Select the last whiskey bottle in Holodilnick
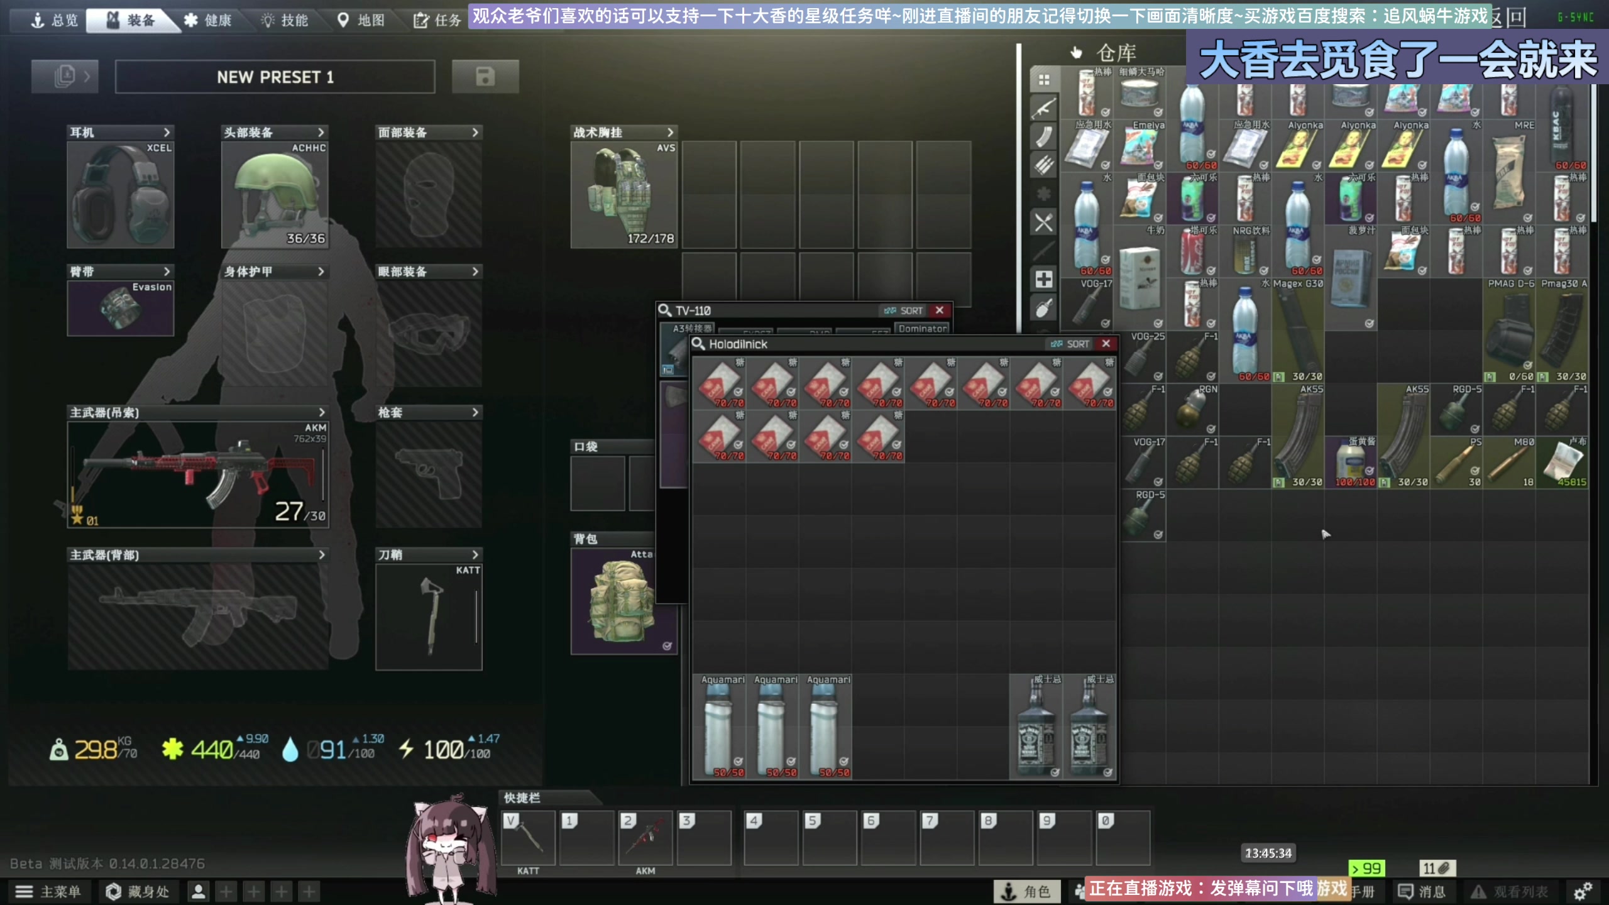 1089,727
